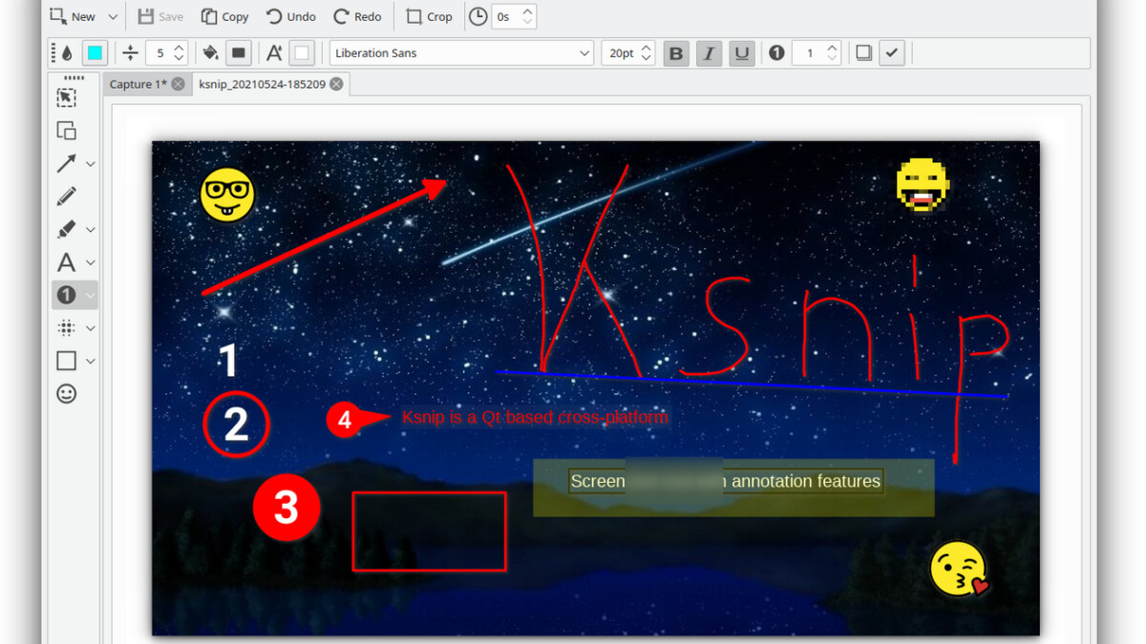
Task: Increase font size with up arrow
Action: pos(647,48)
